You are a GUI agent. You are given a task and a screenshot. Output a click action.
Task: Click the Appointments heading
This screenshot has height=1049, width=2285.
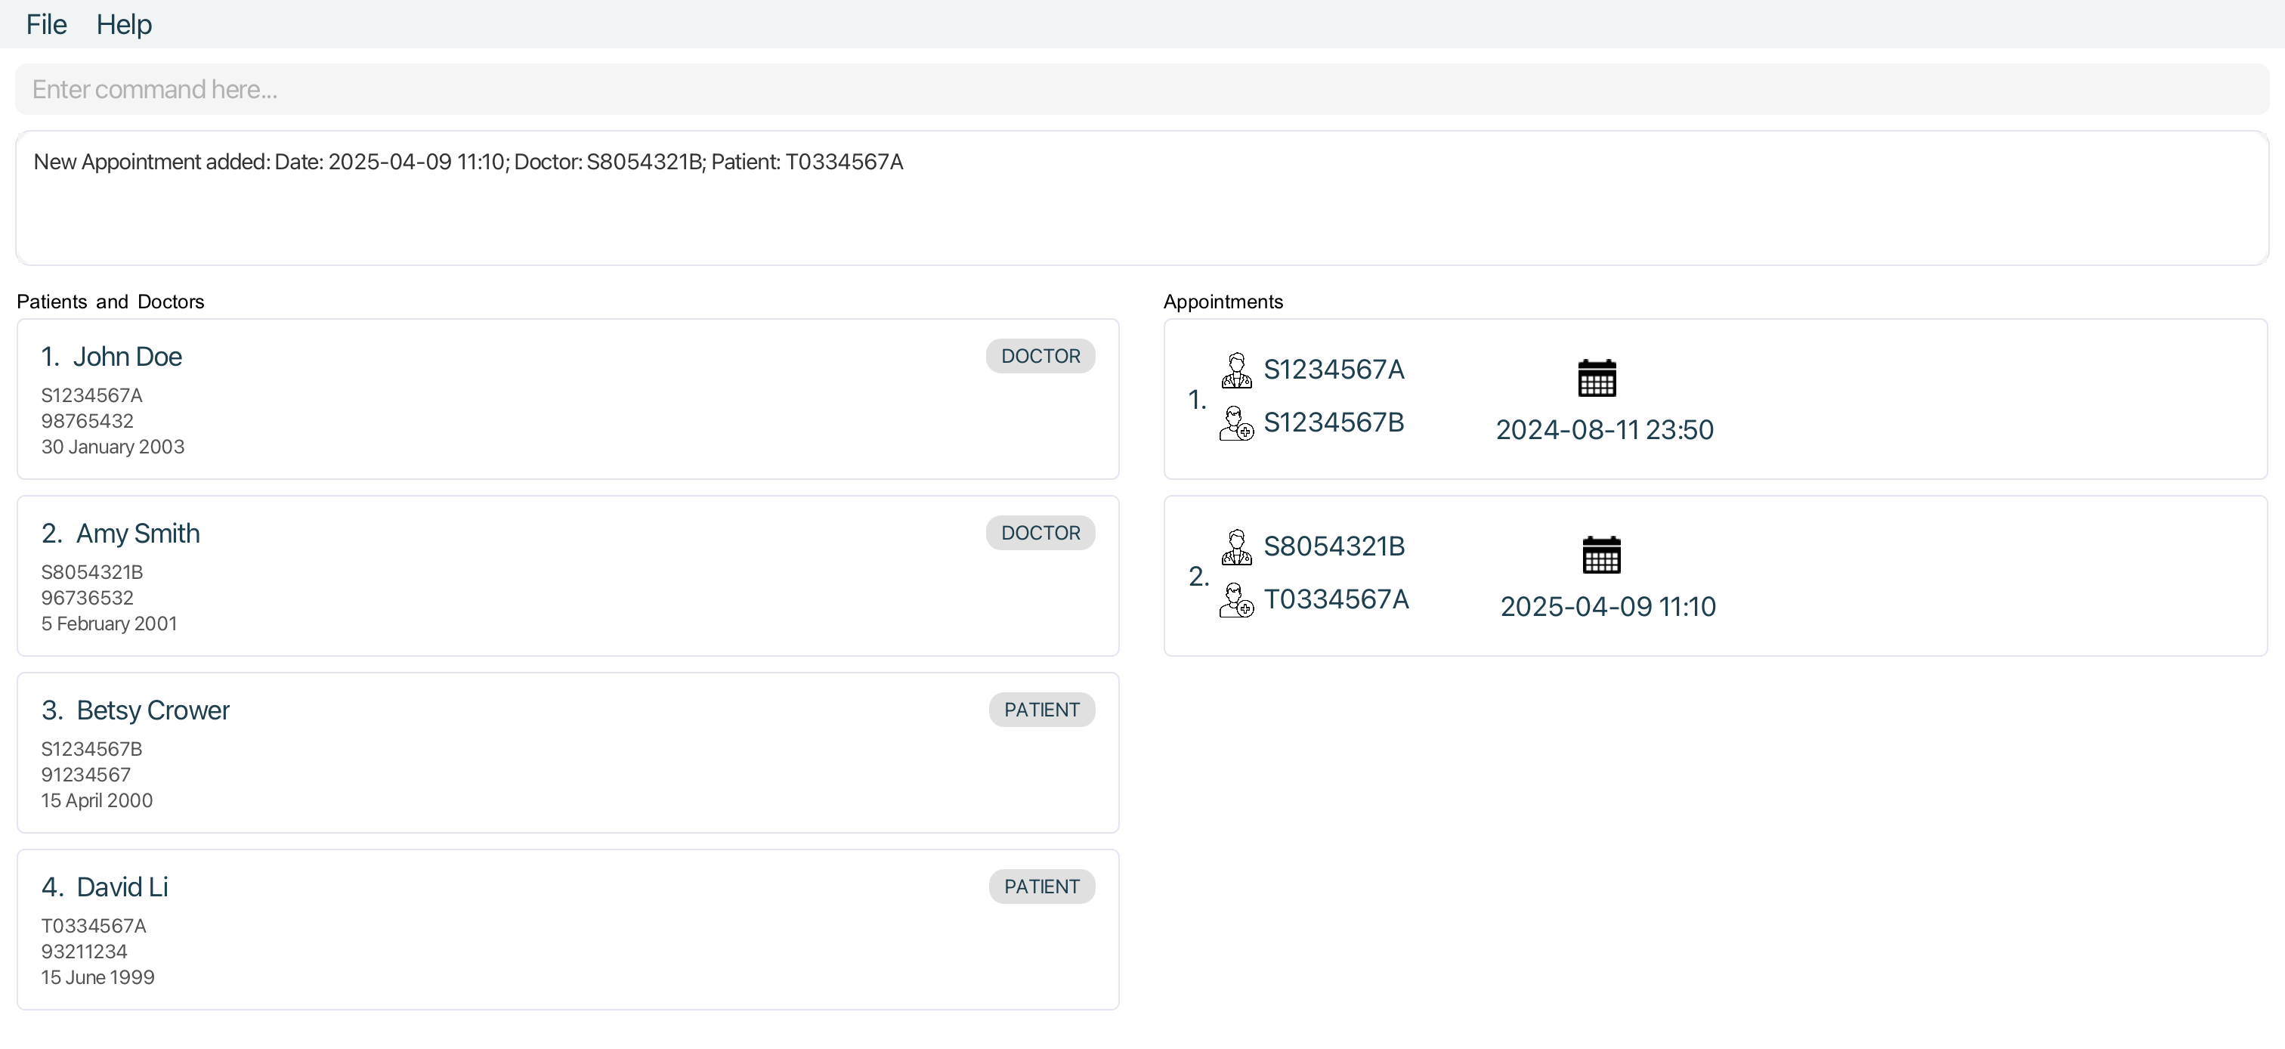1223,302
